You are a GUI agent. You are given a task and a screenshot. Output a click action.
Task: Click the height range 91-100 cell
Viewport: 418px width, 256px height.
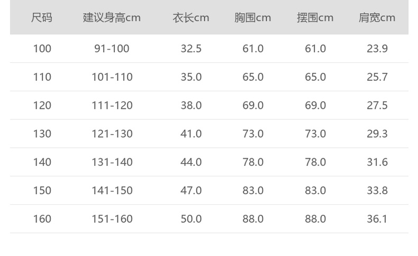point(112,49)
